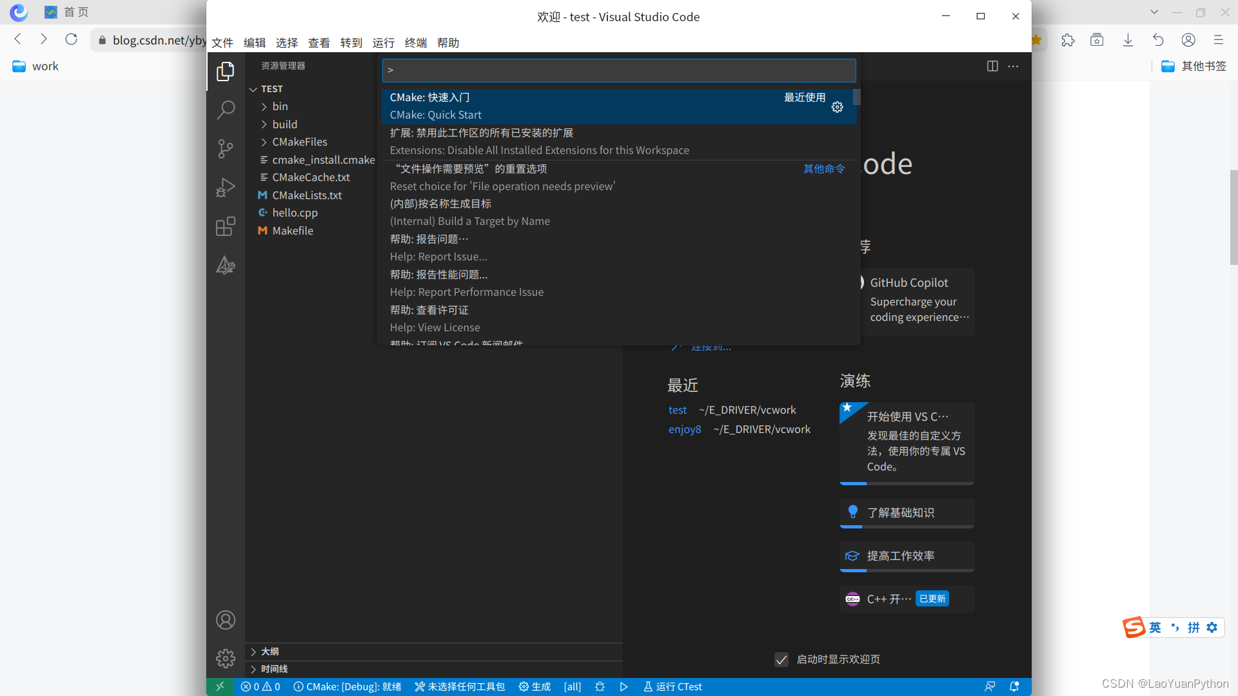Image resolution: width=1238 pixels, height=696 pixels.
Task: Focus the command palette input field
Action: tap(619, 70)
